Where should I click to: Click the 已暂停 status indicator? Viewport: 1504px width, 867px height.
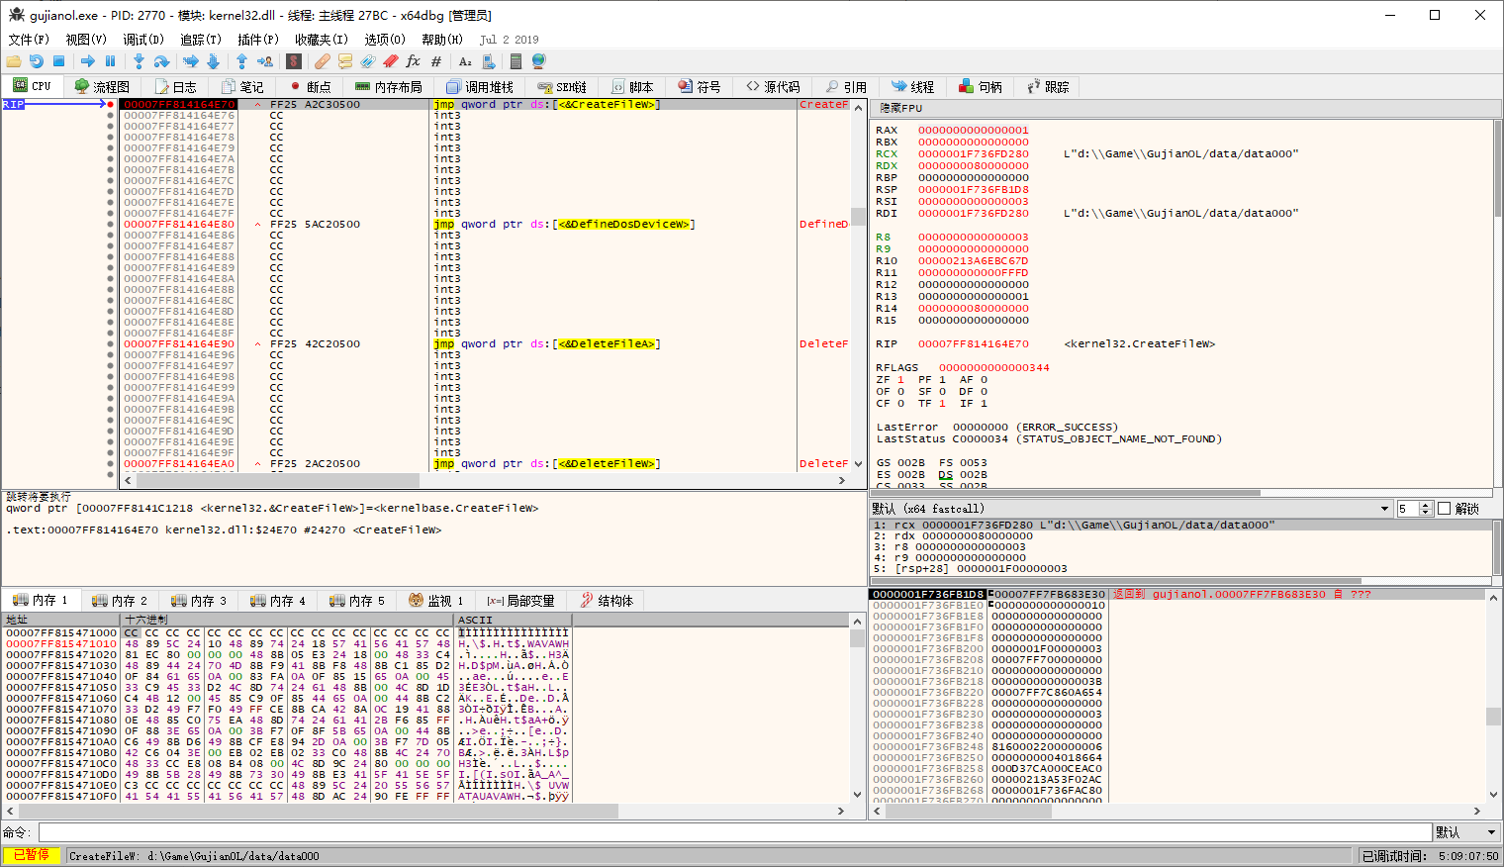[31, 855]
